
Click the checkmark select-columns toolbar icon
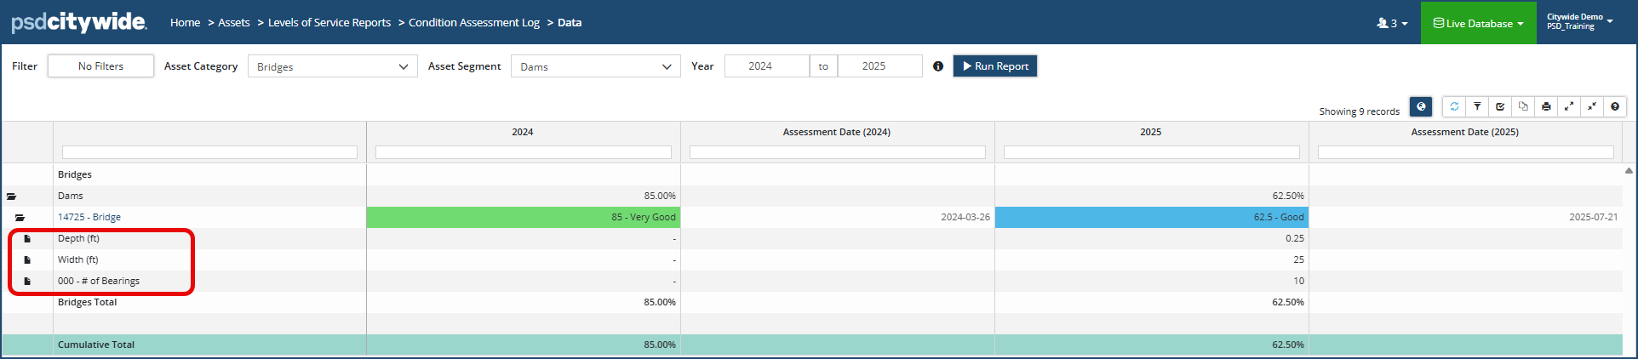[x=1500, y=107]
